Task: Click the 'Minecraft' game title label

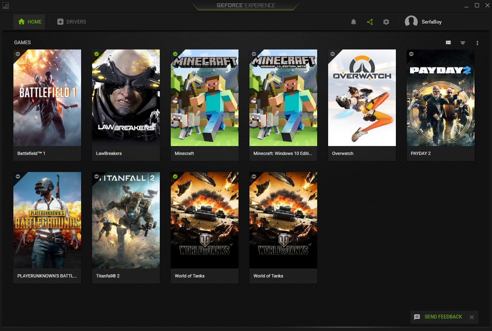Action: pos(184,154)
